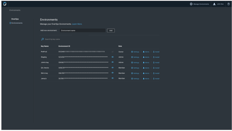
Task: Click the OverOps sidebar heading
Action: pos(15,19)
